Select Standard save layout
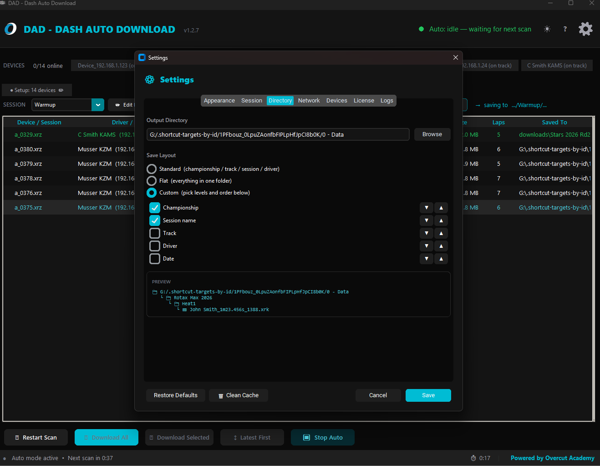The image size is (600, 466). point(152,169)
